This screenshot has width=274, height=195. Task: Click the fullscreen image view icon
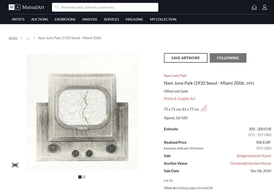[x=15, y=165]
